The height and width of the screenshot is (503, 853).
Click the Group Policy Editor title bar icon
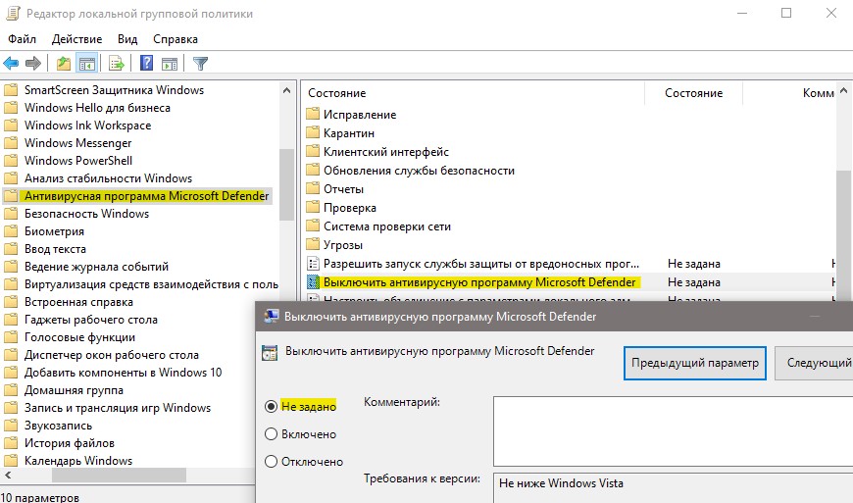pyautogui.click(x=13, y=13)
